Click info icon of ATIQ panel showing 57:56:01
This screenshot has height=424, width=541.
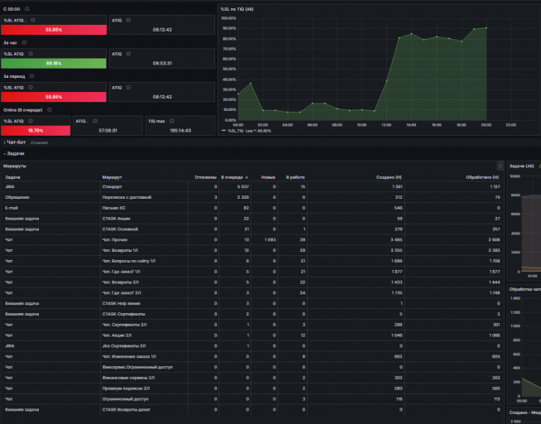pos(95,121)
